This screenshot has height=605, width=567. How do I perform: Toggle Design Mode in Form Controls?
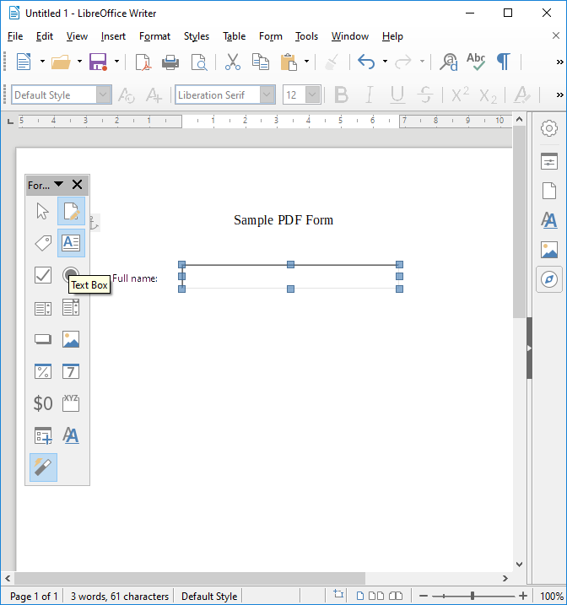tap(71, 211)
